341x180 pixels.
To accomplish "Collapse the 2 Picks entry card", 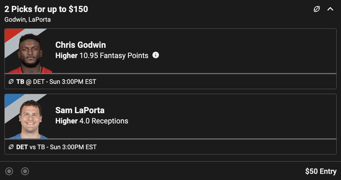I will (x=330, y=9).
